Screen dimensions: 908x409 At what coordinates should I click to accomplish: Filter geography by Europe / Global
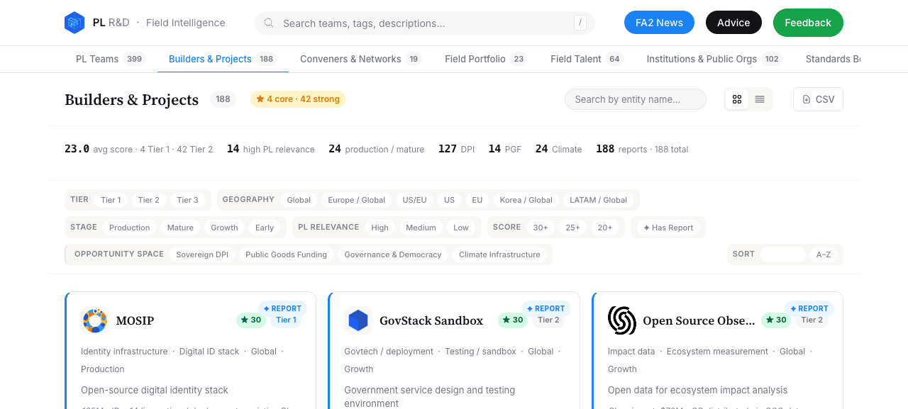click(357, 200)
